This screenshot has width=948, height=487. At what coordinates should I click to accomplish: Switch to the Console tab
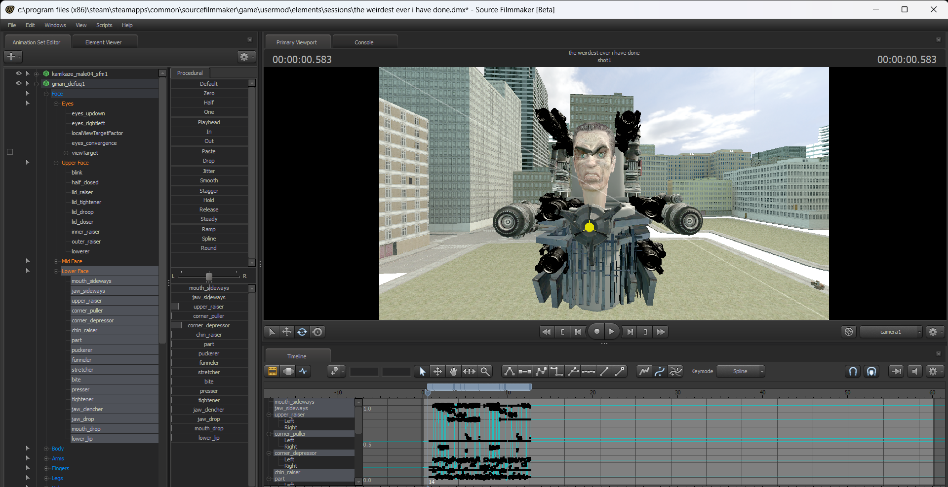point(364,42)
